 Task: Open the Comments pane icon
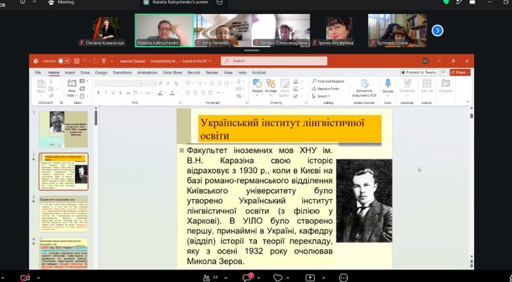coord(444,72)
